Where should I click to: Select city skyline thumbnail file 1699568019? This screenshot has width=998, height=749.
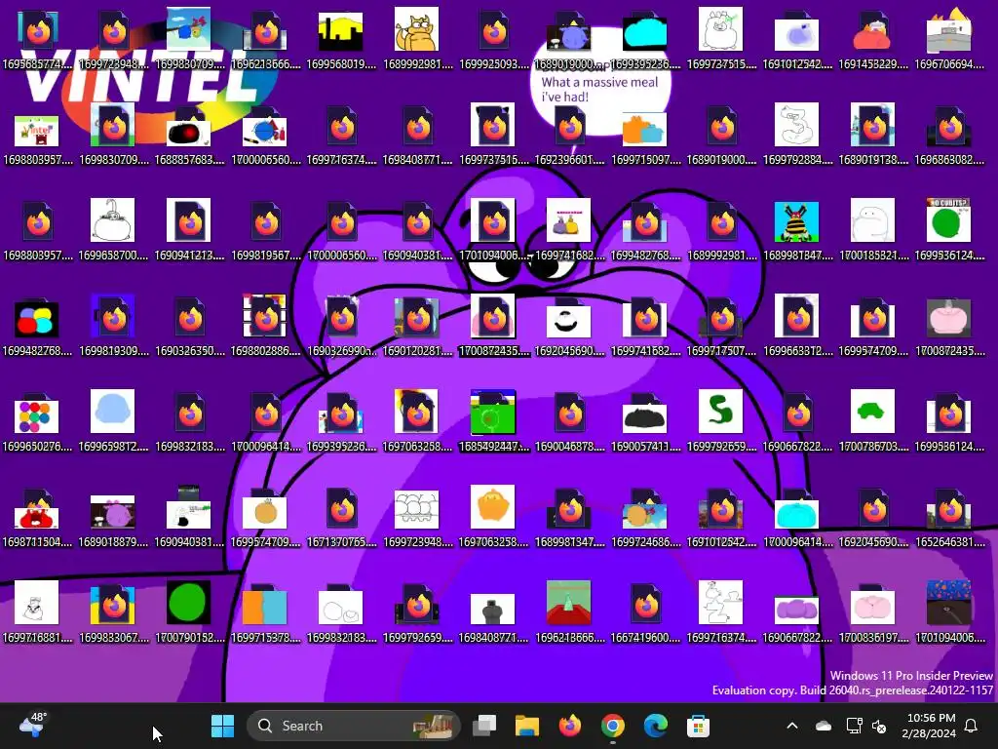tap(341, 38)
